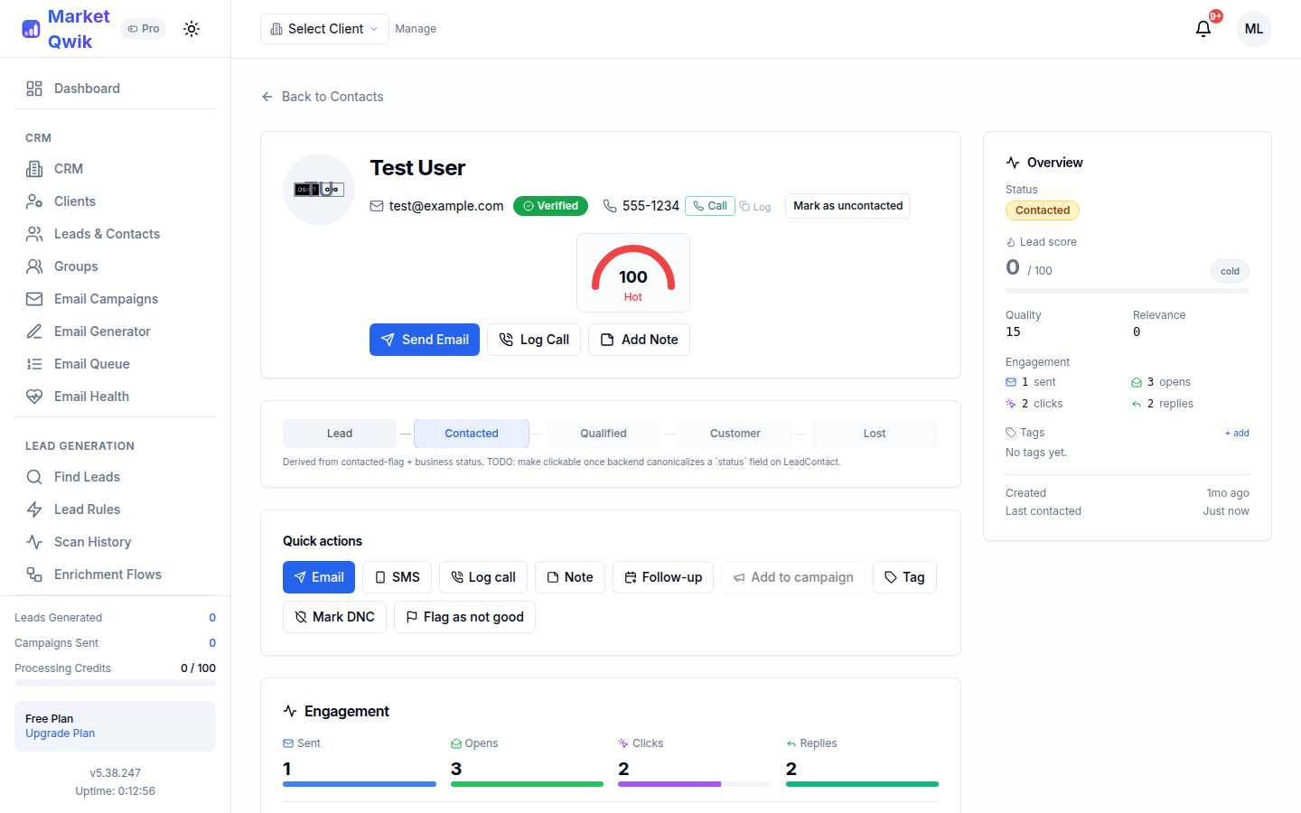The image size is (1301, 813).
Task: Click the Log call quick action
Action: coord(483,577)
